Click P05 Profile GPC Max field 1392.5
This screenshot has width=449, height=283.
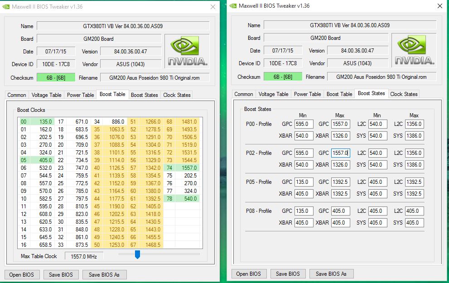click(340, 182)
